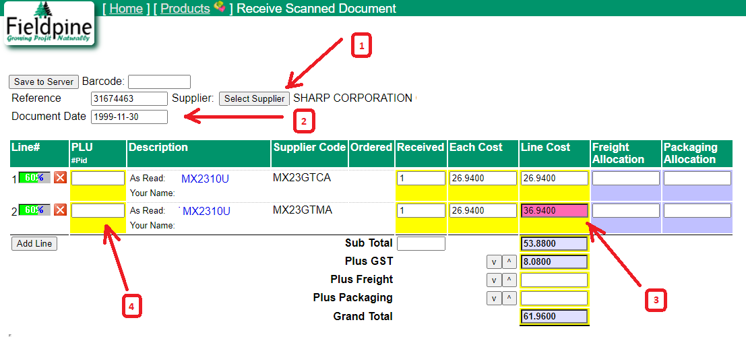Click the PLU column header
Screen dimensions: 746x341
98,153
